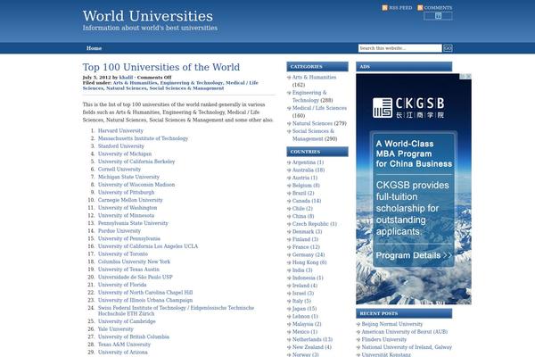
Task: Open Pennsylvania State University link
Action: (133, 223)
